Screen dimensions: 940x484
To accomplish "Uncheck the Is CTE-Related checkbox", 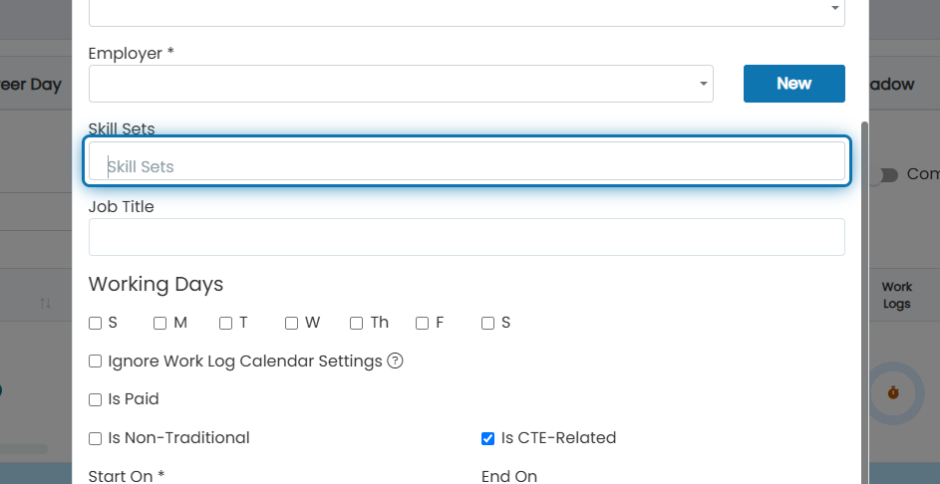I will (x=488, y=438).
